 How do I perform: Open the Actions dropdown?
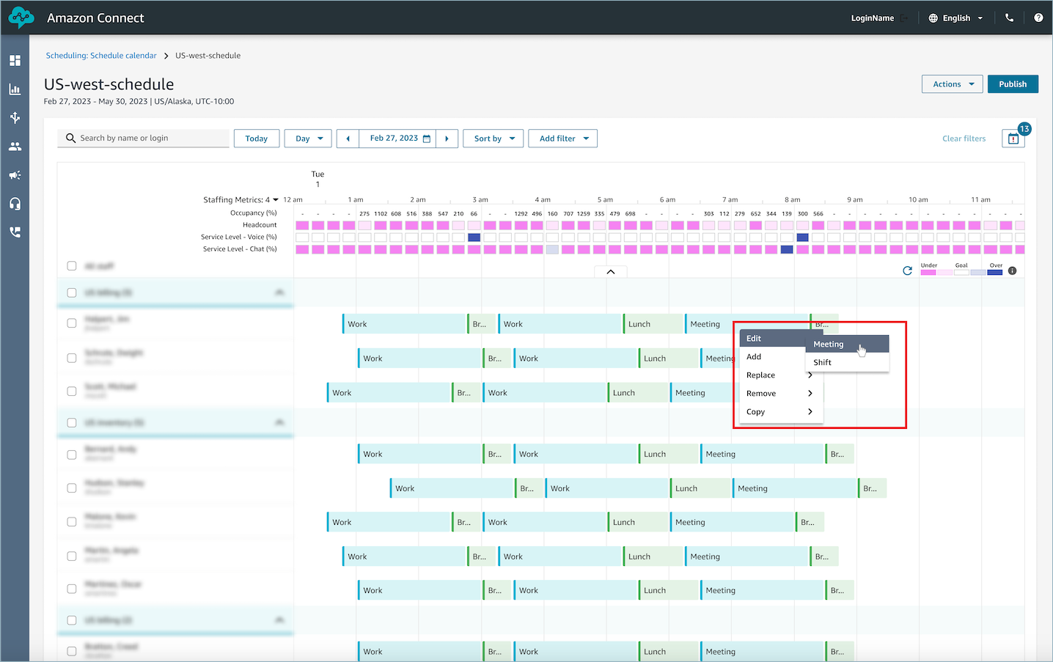click(x=952, y=84)
